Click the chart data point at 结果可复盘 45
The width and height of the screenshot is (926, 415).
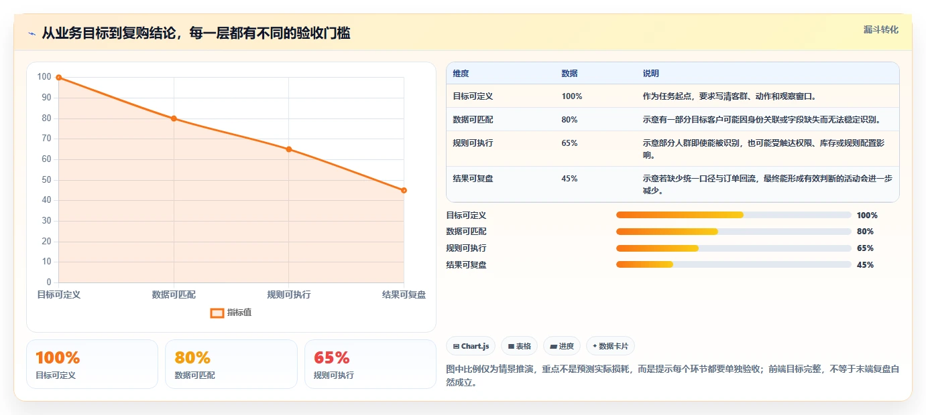tap(404, 190)
